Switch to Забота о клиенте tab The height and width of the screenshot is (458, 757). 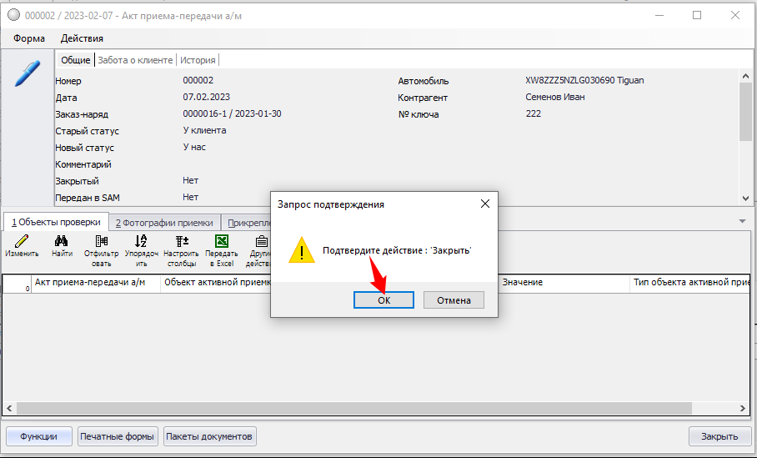[x=135, y=60]
